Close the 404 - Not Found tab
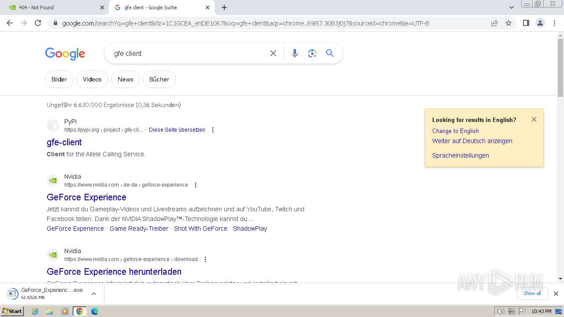The width and height of the screenshot is (564, 317). tap(102, 7)
